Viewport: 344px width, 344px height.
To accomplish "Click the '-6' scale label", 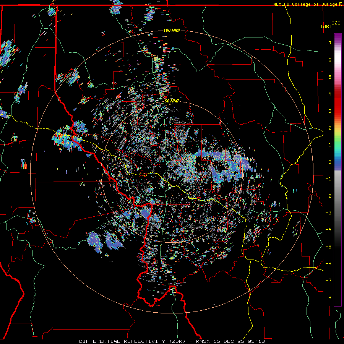I will click(x=328, y=264).
